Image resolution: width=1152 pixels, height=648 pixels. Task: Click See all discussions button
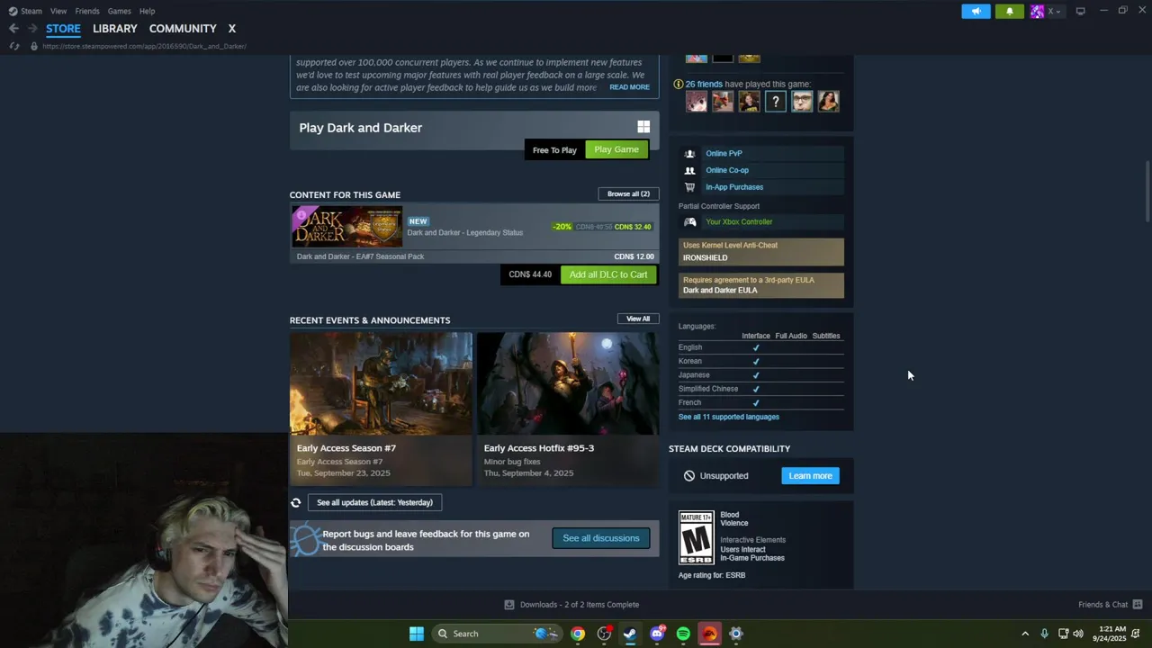601,538
